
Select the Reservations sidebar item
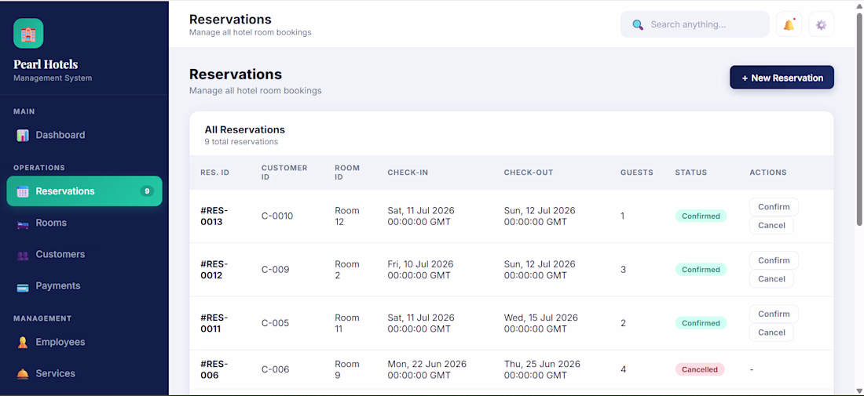84,191
